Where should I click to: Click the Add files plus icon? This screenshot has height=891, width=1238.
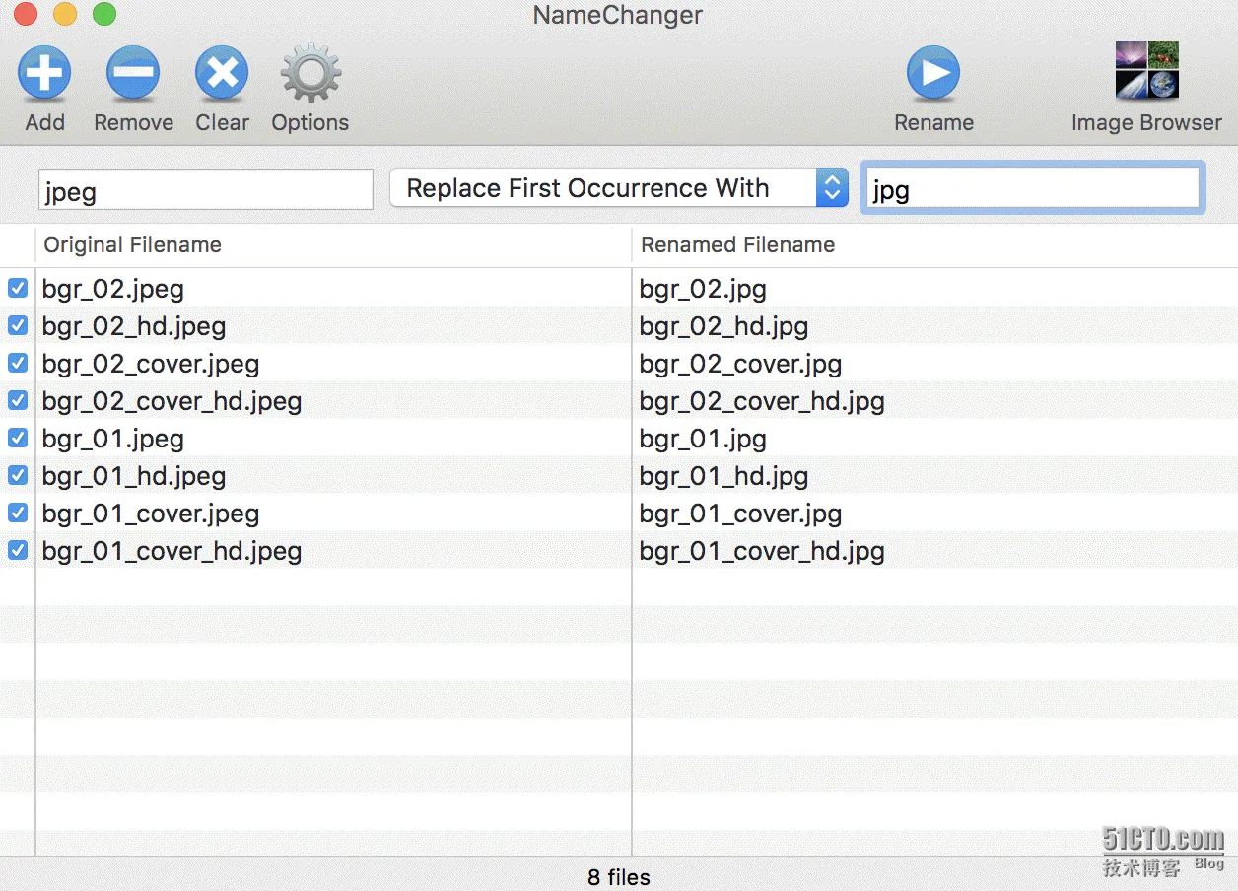click(x=44, y=74)
